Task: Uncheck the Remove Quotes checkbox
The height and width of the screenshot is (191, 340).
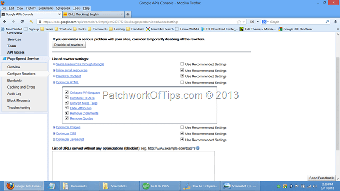Action: tap(66, 118)
